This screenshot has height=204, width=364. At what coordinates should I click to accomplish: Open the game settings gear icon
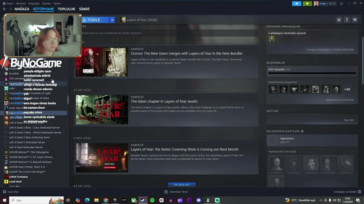tap(339, 20)
